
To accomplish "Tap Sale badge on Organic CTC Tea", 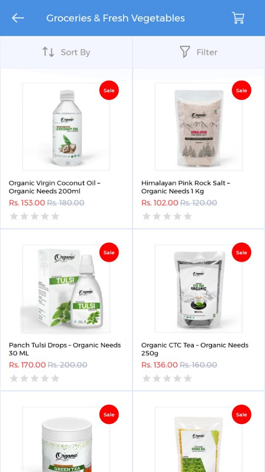I will pos(241,253).
